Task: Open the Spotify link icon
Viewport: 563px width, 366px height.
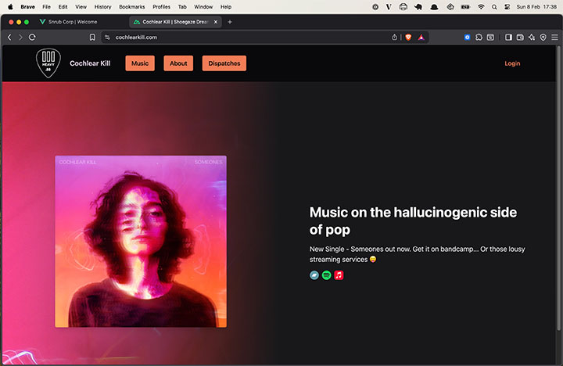Action: [x=327, y=275]
